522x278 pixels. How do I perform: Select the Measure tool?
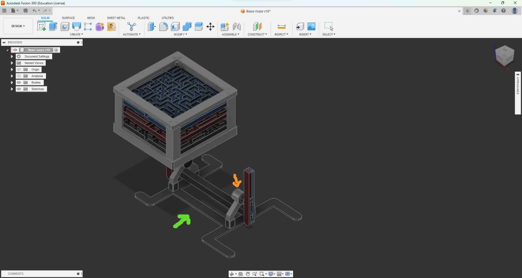click(x=281, y=26)
